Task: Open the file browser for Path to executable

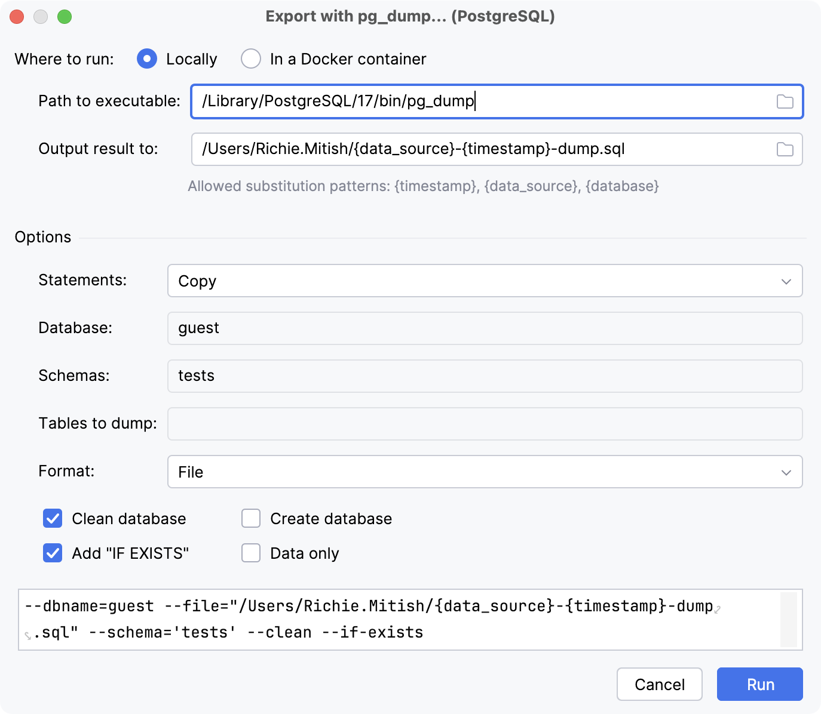Action: (785, 101)
